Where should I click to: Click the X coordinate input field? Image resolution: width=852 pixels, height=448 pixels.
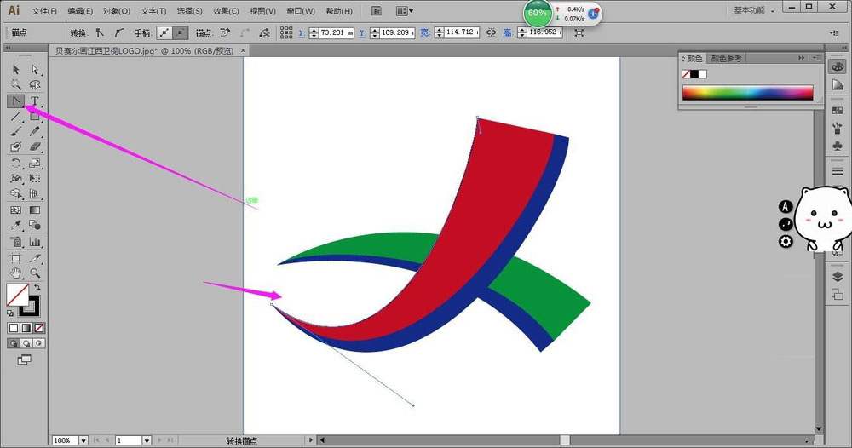coord(337,32)
